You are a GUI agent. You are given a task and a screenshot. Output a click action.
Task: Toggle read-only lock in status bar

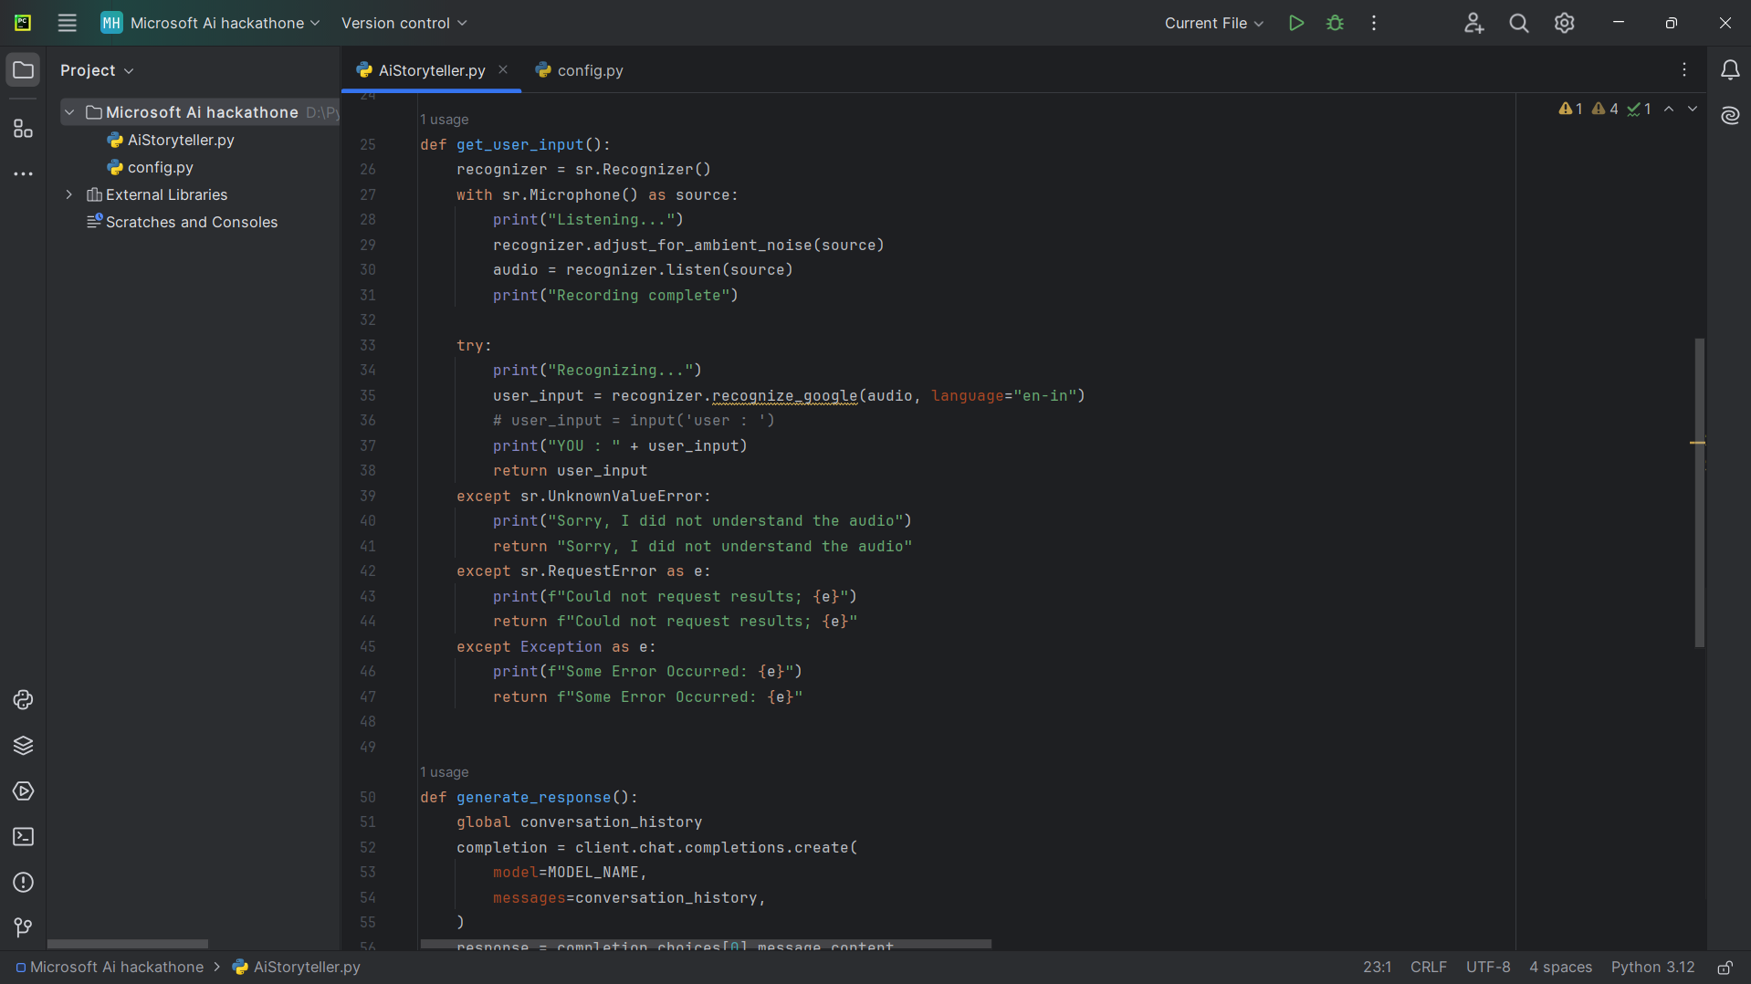point(1725,968)
